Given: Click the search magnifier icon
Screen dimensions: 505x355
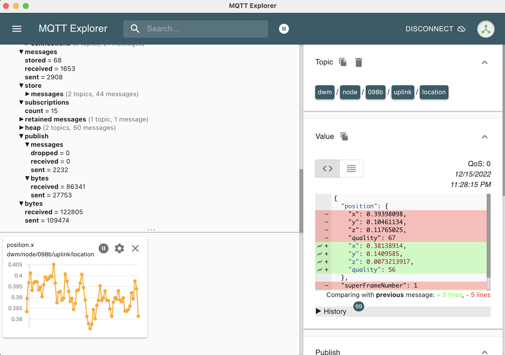Looking at the screenshot, I should point(135,29).
